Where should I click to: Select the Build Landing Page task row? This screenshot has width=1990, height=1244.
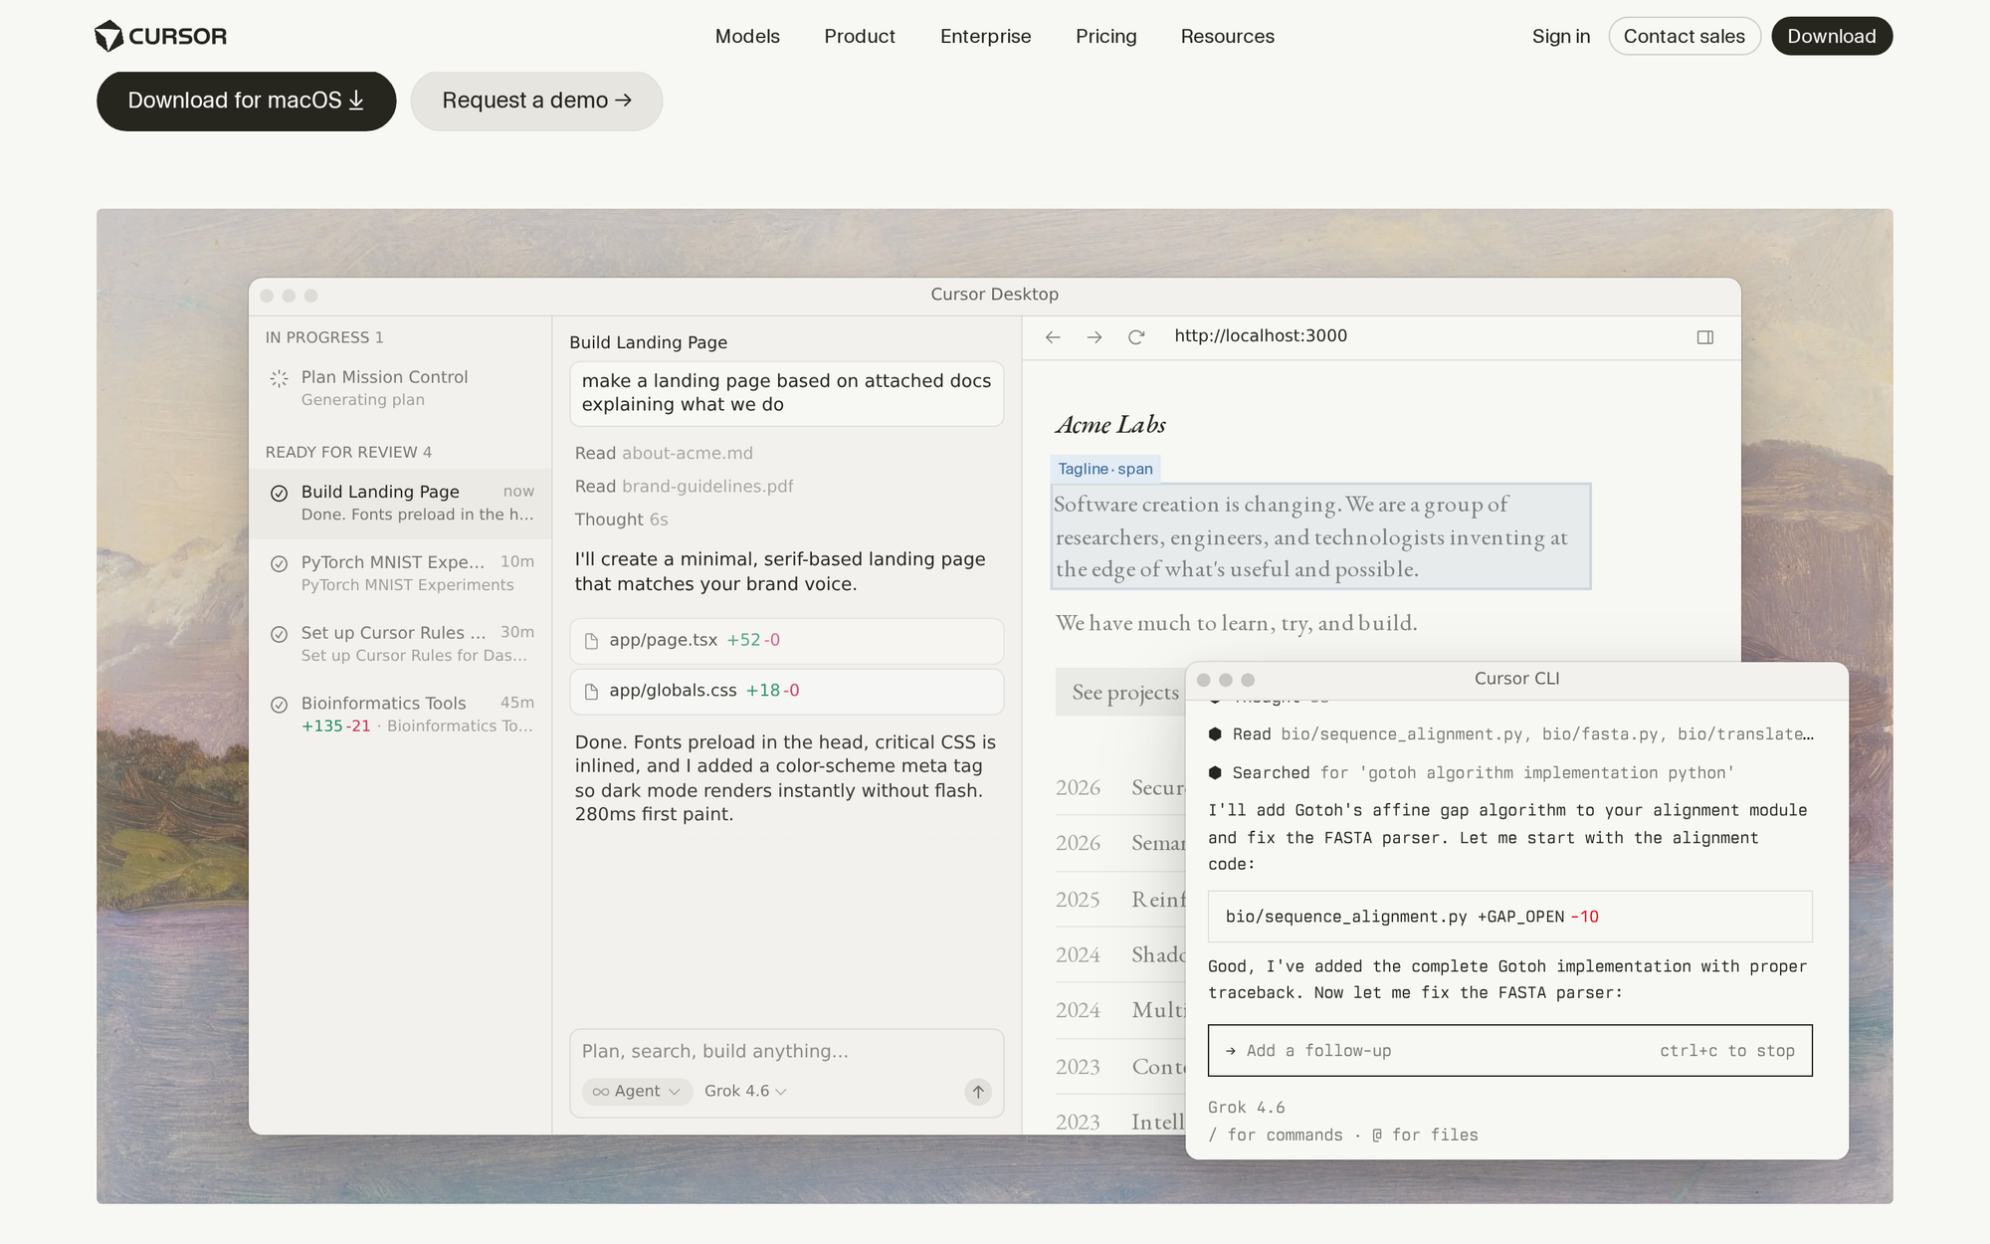(400, 503)
